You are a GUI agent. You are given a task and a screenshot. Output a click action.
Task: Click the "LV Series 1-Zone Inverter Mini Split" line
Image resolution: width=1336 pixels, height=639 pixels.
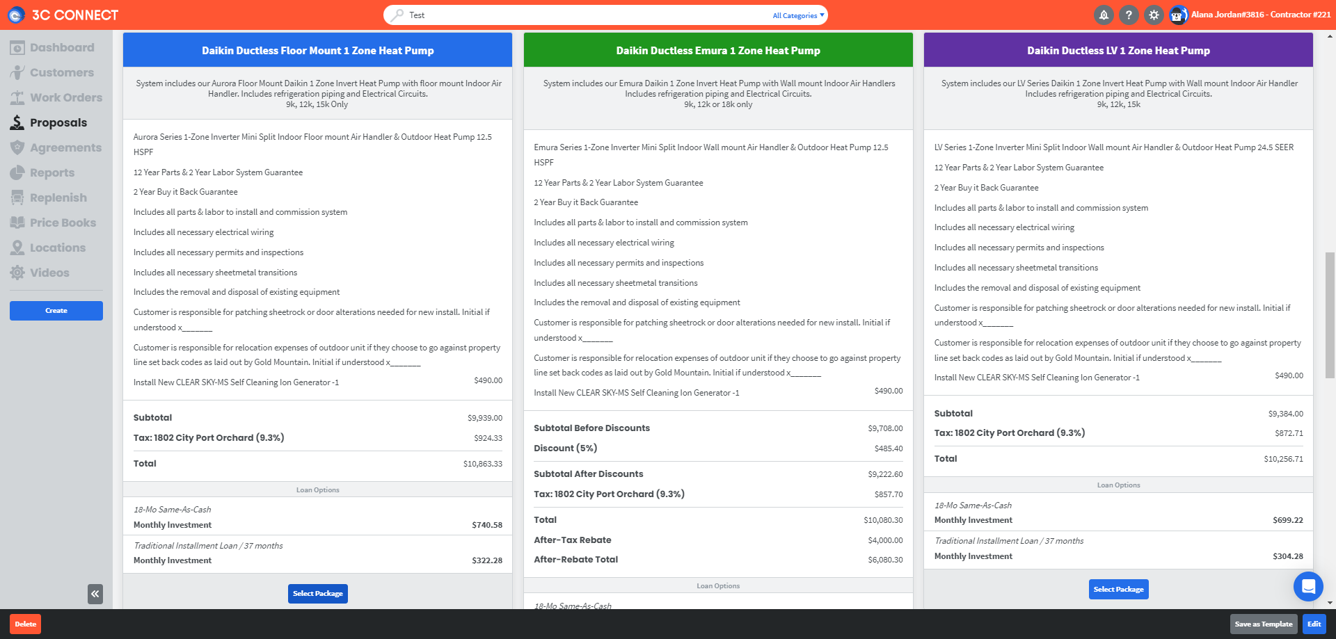[1114, 147]
